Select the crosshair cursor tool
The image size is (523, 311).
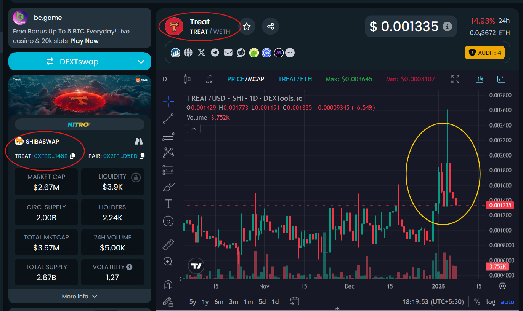click(x=168, y=101)
